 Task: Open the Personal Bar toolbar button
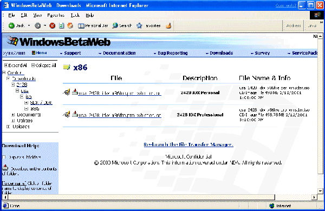click(93, 25)
